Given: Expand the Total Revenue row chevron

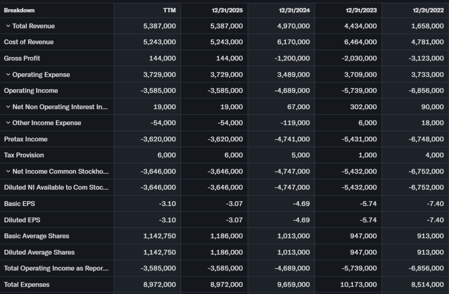Looking at the screenshot, I should (x=8, y=26).
